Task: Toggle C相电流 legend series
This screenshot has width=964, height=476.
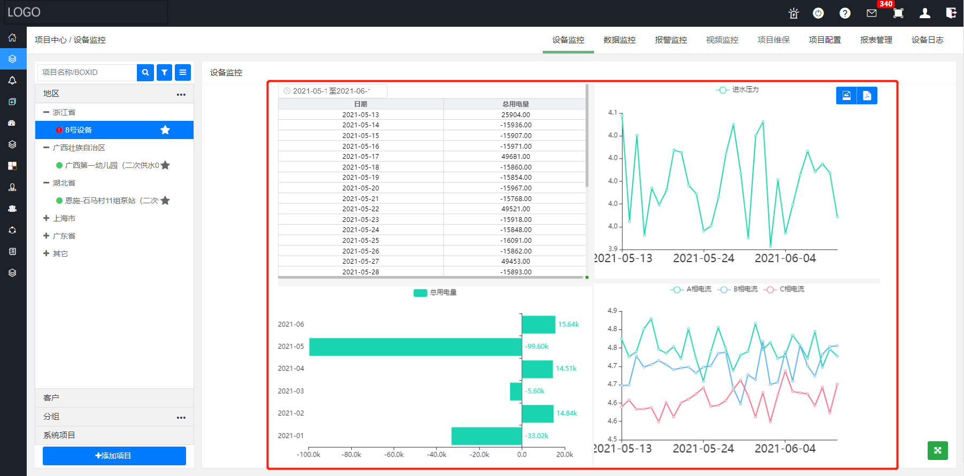Action: (784, 289)
